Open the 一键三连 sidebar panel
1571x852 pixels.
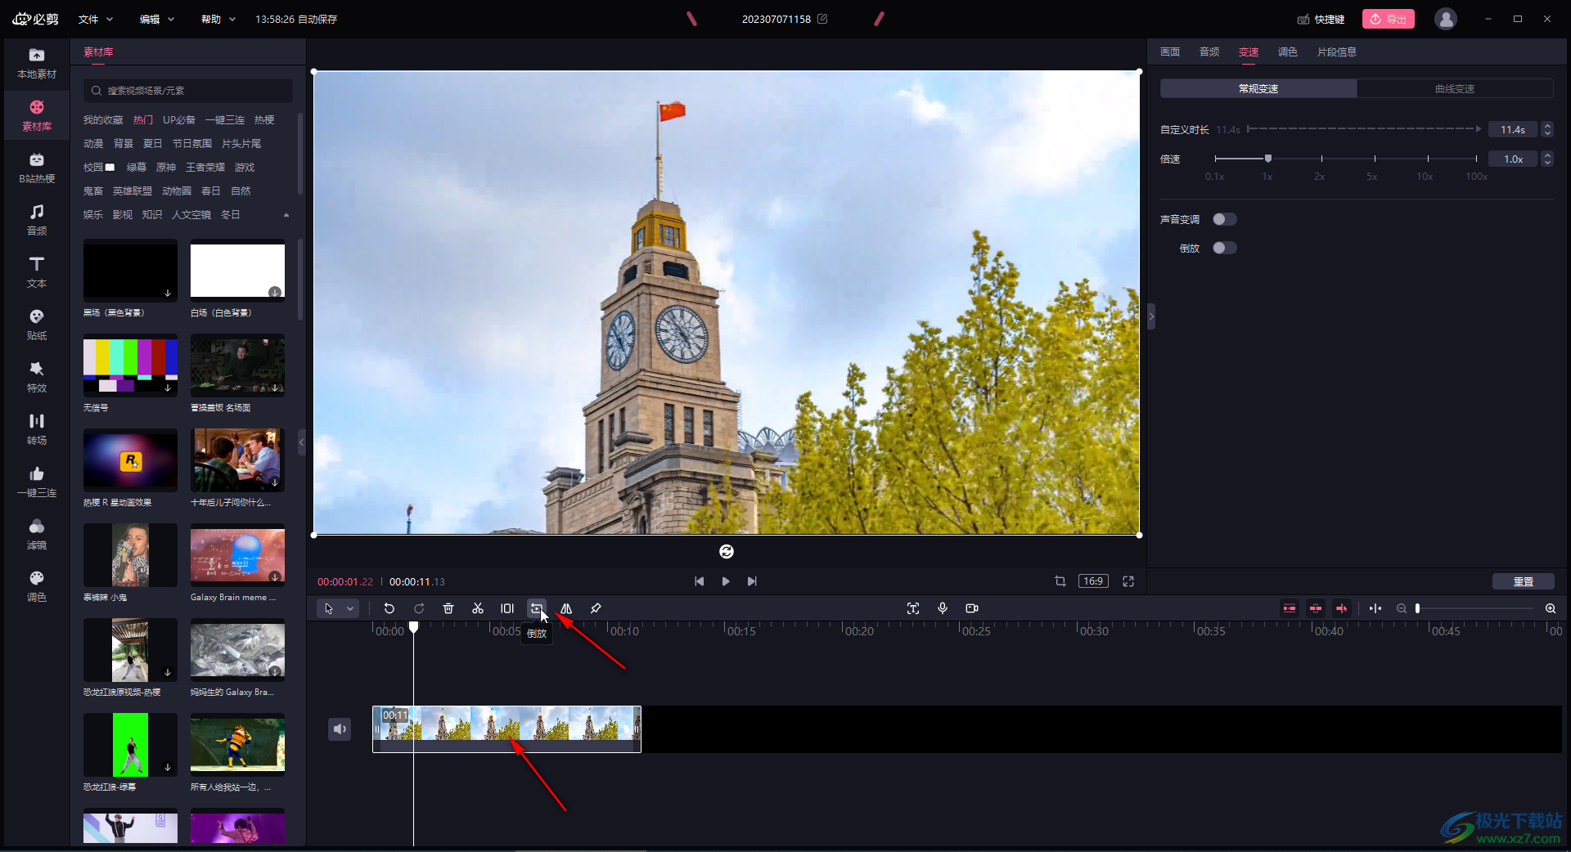tap(37, 482)
